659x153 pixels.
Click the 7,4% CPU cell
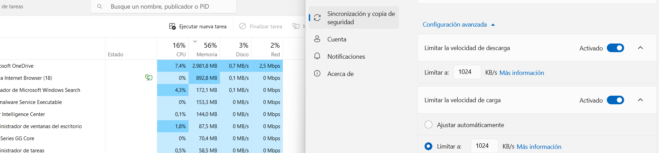click(173, 66)
